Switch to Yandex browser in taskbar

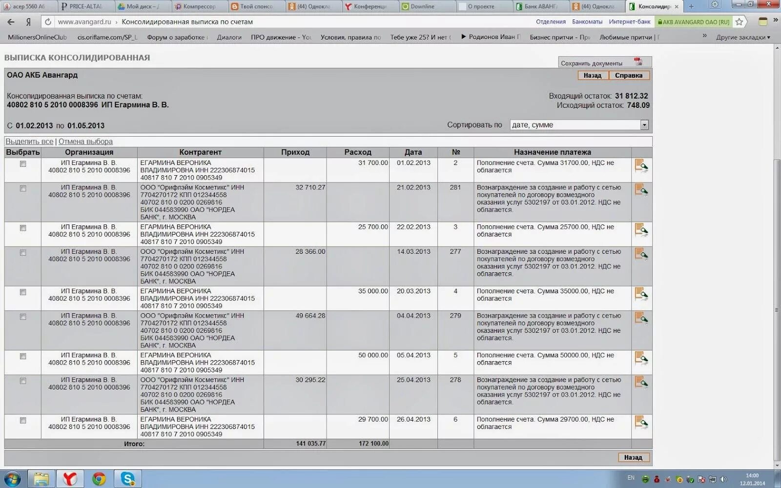tap(70, 479)
